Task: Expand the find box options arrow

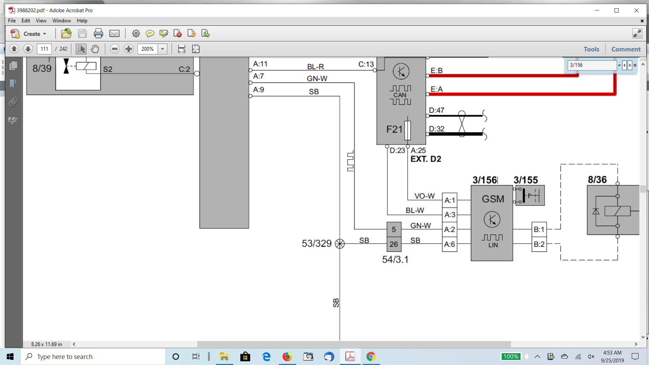Action: tap(619, 65)
